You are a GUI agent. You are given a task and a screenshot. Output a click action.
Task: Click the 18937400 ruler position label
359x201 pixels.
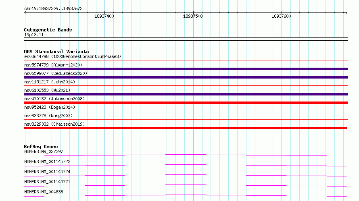104,16
